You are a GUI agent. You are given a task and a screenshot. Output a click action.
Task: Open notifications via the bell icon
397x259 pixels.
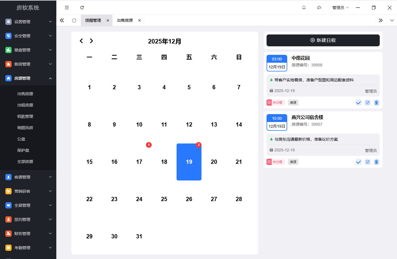[x=304, y=8]
